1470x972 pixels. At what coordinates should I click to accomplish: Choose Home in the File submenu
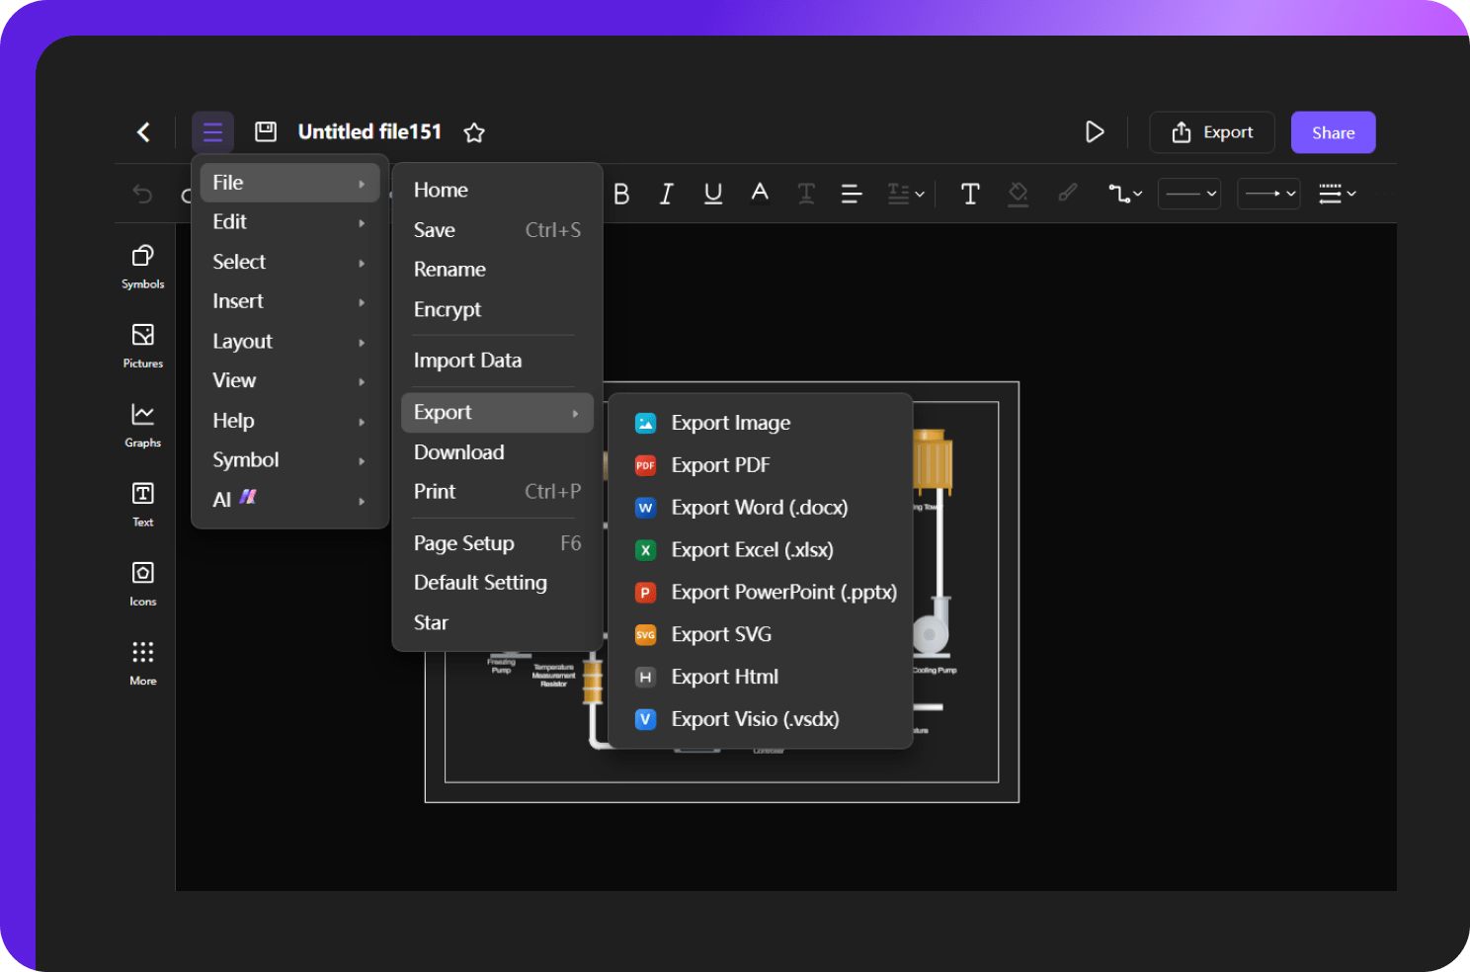click(x=497, y=190)
